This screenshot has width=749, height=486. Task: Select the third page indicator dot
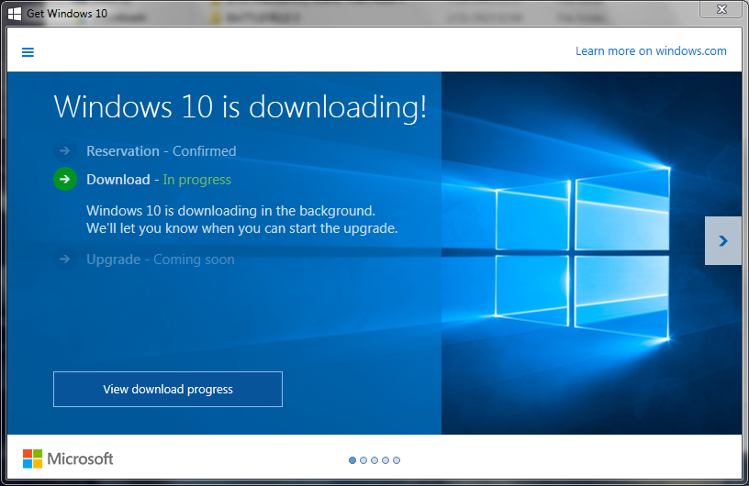click(374, 460)
